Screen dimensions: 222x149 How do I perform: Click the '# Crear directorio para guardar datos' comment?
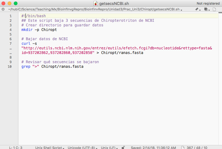click(x=62, y=25)
